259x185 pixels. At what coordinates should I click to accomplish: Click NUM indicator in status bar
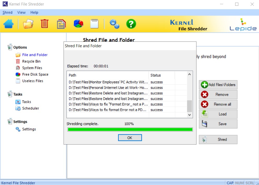click(x=239, y=183)
